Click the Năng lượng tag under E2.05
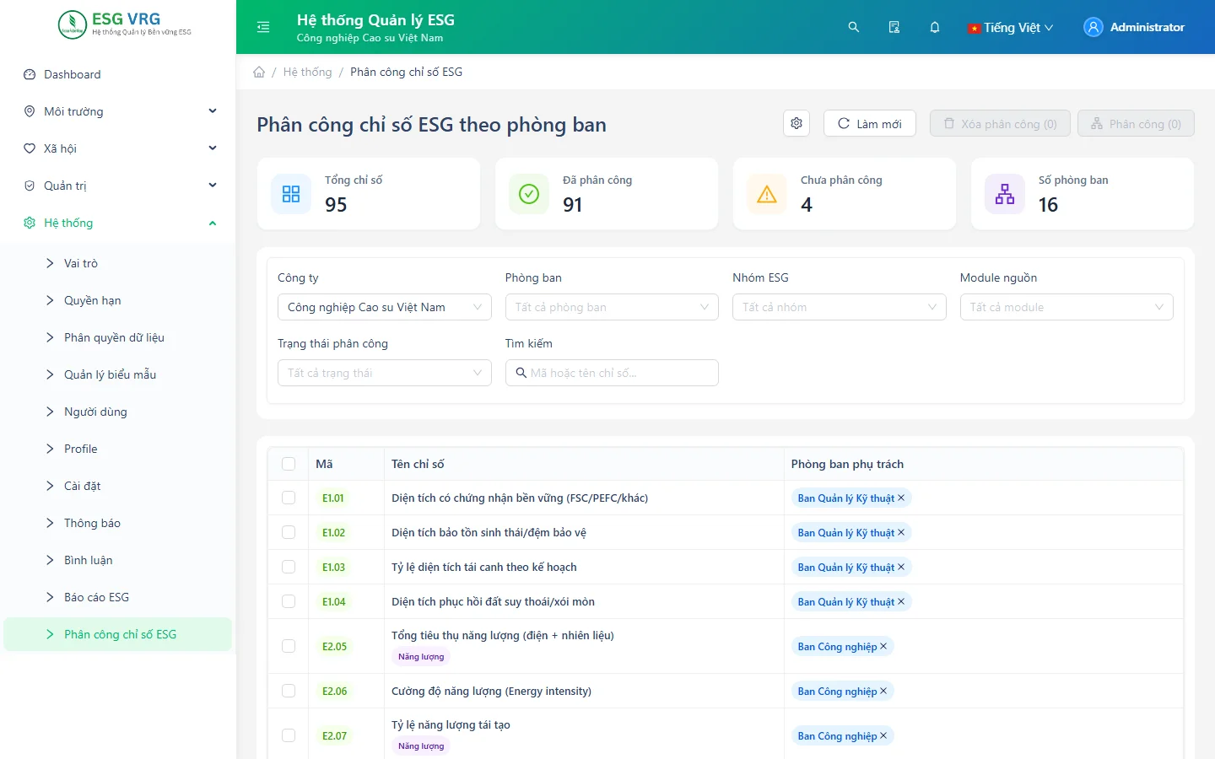The width and height of the screenshot is (1215, 759). [x=421, y=656]
